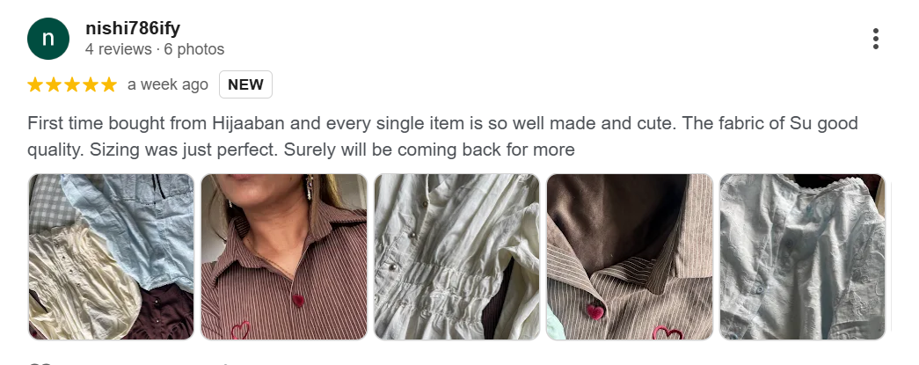Click the '4 reviews' count text
The width and height of the screenshot is (919, 365).
[x=119, y=49]
